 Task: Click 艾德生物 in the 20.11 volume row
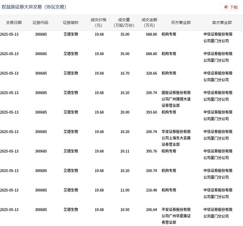click(x=71, y=151)
